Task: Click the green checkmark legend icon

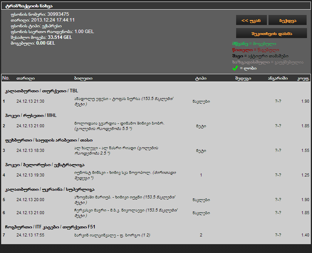Action: (x=235, y=68)
